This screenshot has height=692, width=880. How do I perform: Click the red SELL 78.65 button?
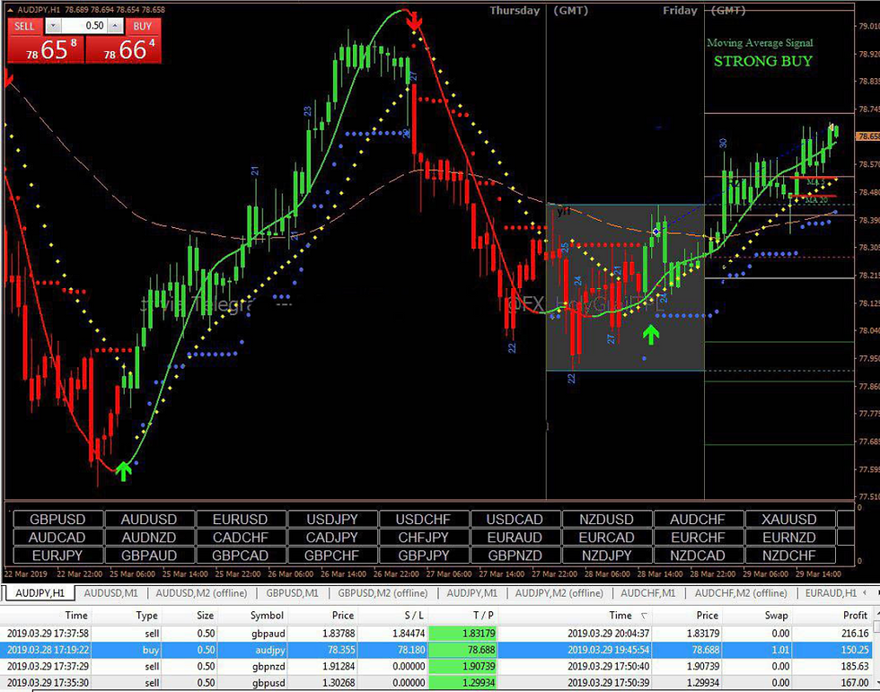[x=46, y=49]
